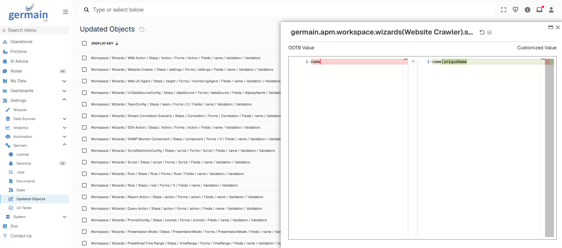This screenshot has height=248, width=562.
Task: Check the Web UX Agent row checkbox
Action: coord(84,81)
